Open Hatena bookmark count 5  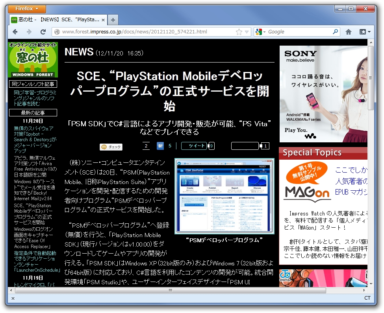(x=170, y=146)
